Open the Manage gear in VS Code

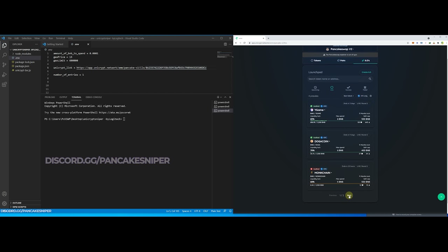[4, 203]
